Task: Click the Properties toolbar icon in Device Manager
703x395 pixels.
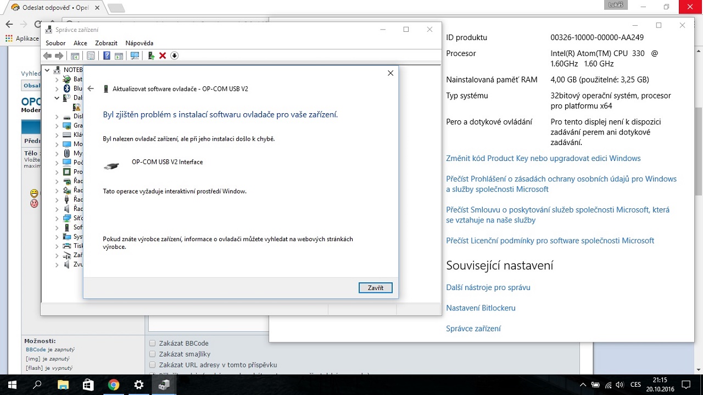Action: (x=91, y=55)
